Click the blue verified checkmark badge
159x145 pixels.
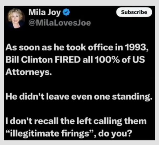pyautogui.click(x=66, y=12)
